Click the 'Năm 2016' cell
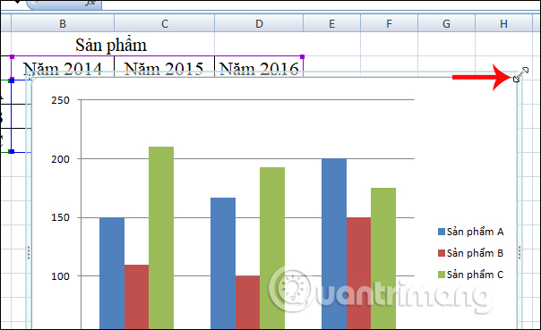Image resolution: width=541 pixels, height=330 pixels. click(x=259, y=68)
